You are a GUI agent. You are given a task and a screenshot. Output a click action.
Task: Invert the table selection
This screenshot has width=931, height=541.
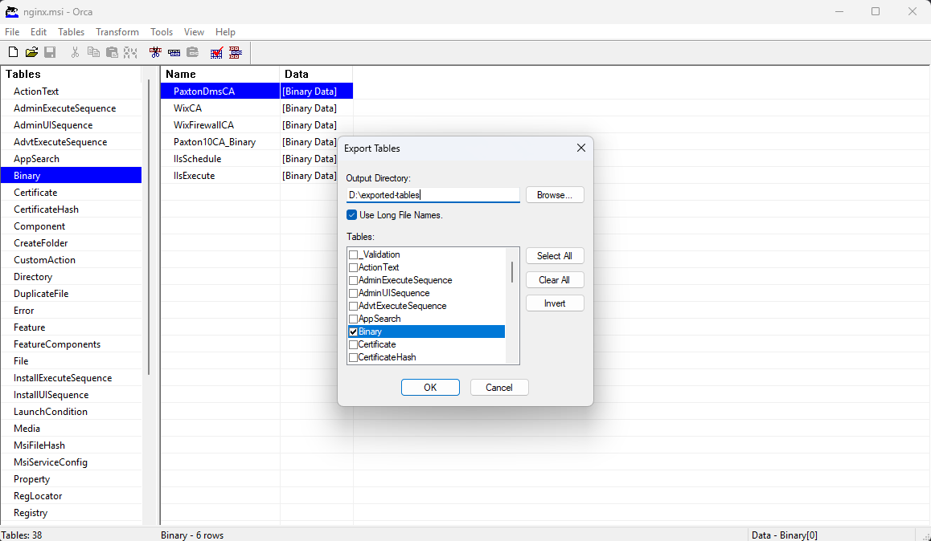tap(554, 302)
